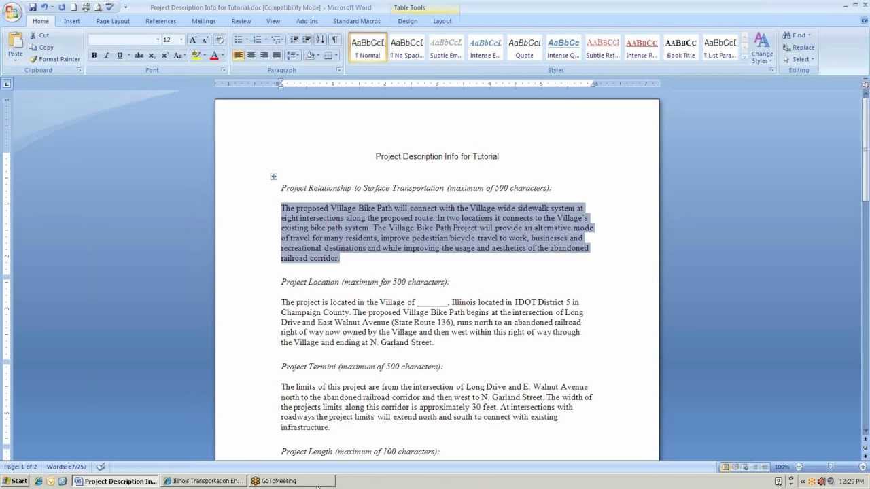Toggle underline formatting

click(120, 56)
